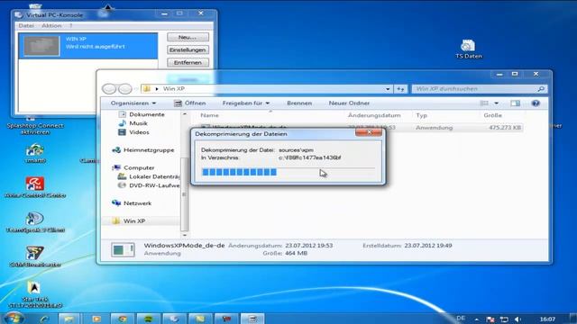The image size is (577, 324).
Task: Select DVD-RW-Laufwerk in navigation pane
Action: tap(149, 185)
